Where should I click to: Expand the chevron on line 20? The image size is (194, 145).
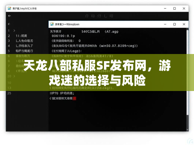14,76
